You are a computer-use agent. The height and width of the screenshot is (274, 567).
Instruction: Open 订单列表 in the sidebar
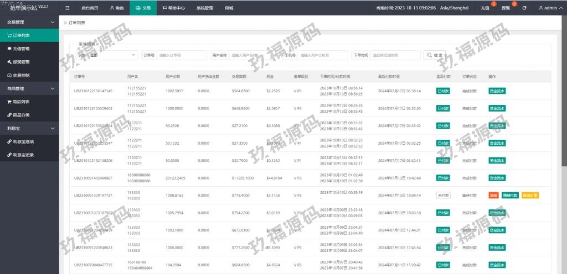pyautogui.click(x=22, y=35)
